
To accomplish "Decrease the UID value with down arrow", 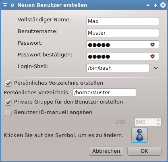I will pos(158,124).
